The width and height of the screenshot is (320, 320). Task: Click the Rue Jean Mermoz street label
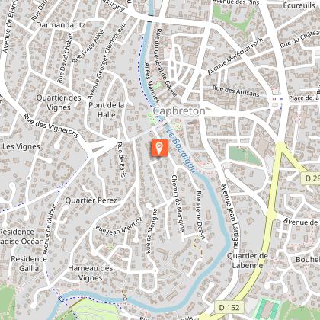pos(119,227)
